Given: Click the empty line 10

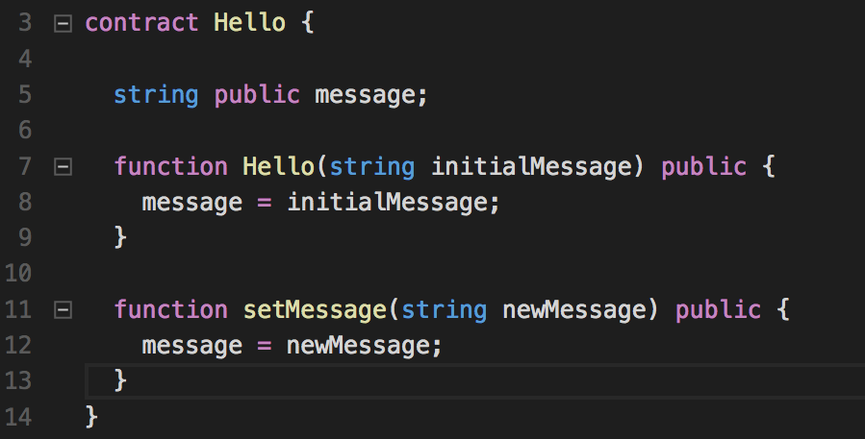Looking at the screenshot, I should (475, 274).
